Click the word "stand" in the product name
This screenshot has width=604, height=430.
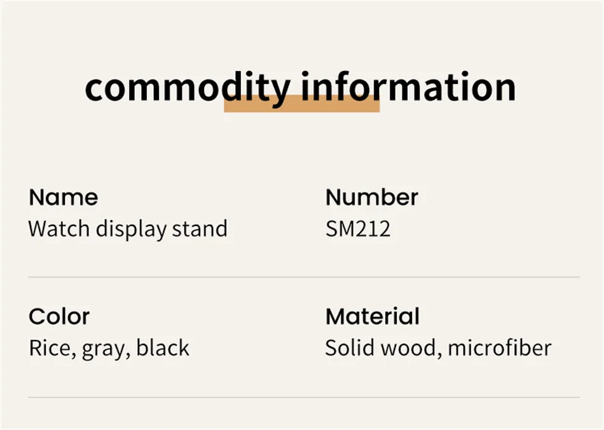click(x=200, y=229)
